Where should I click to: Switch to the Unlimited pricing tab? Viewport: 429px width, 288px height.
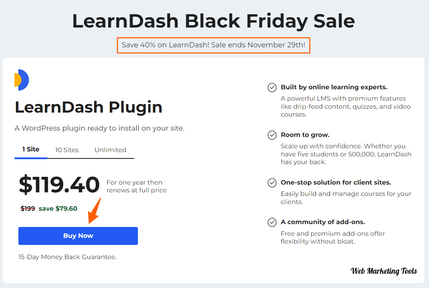(x=110, y=150)
